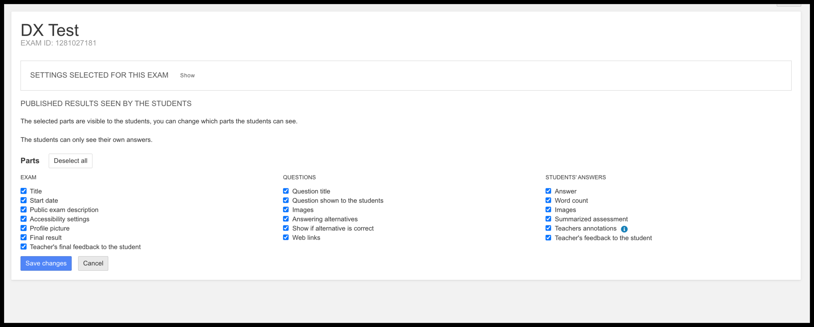
Task: Click the Parts heading label
Action: coord(30,161)
